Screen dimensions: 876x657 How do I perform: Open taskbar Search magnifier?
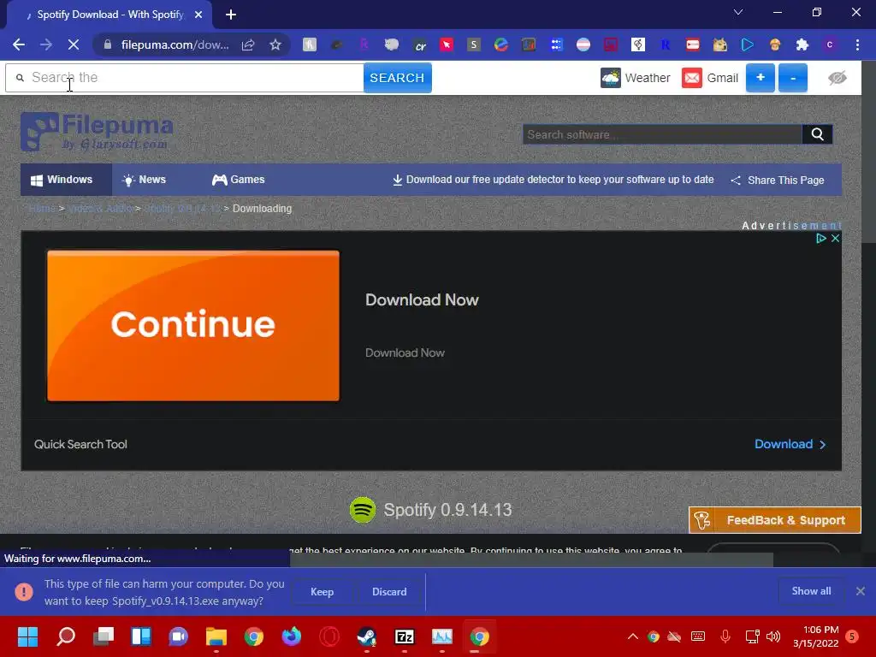pyautogui.click(x=66, y=636)
